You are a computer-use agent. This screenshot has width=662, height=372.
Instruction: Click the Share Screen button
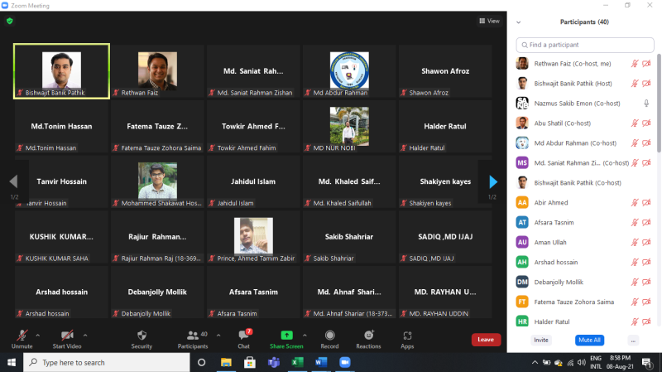coord(286,336)
